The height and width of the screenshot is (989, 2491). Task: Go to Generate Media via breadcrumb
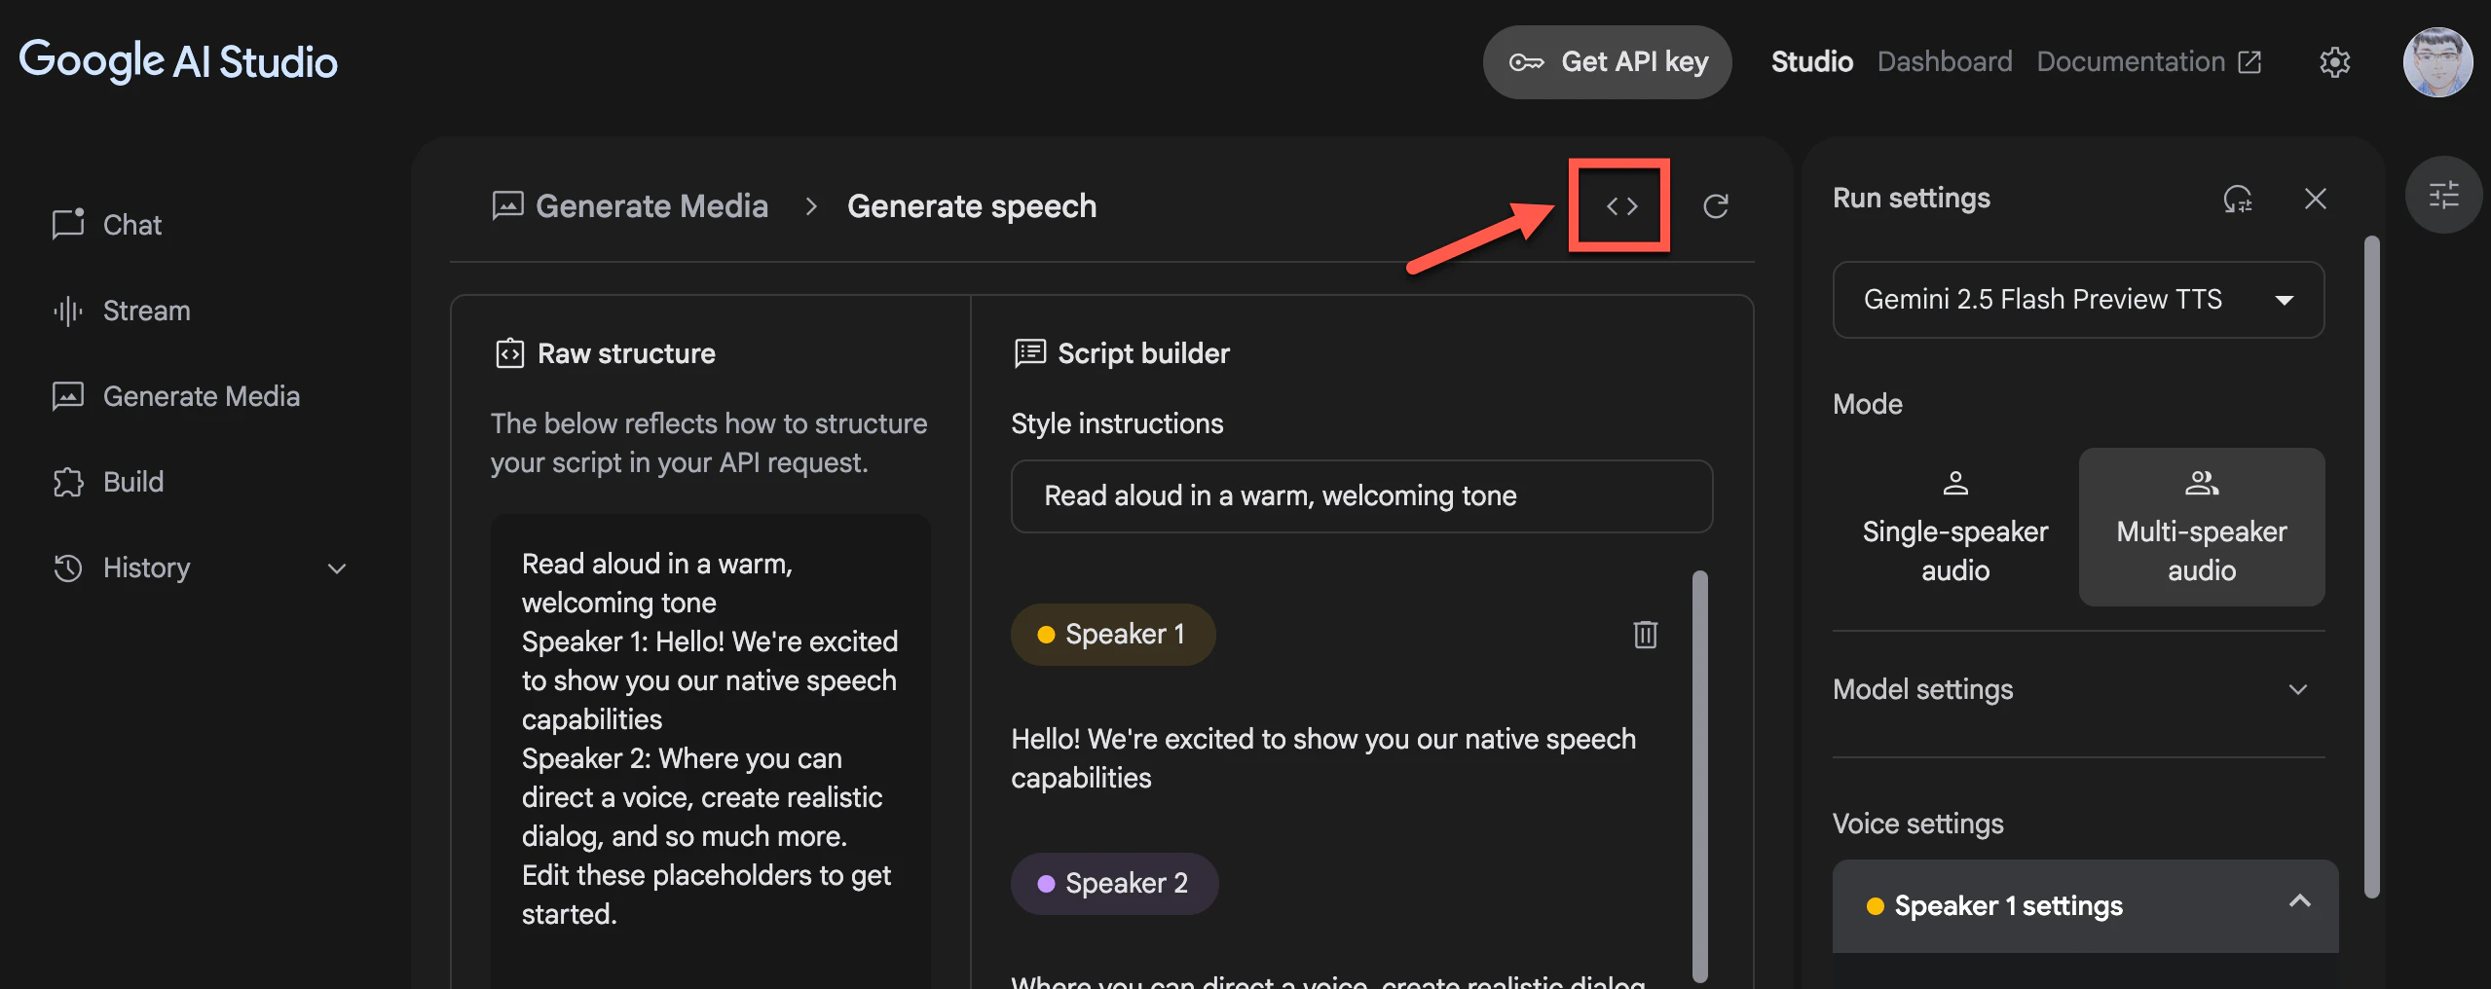[x=651, y=206]
